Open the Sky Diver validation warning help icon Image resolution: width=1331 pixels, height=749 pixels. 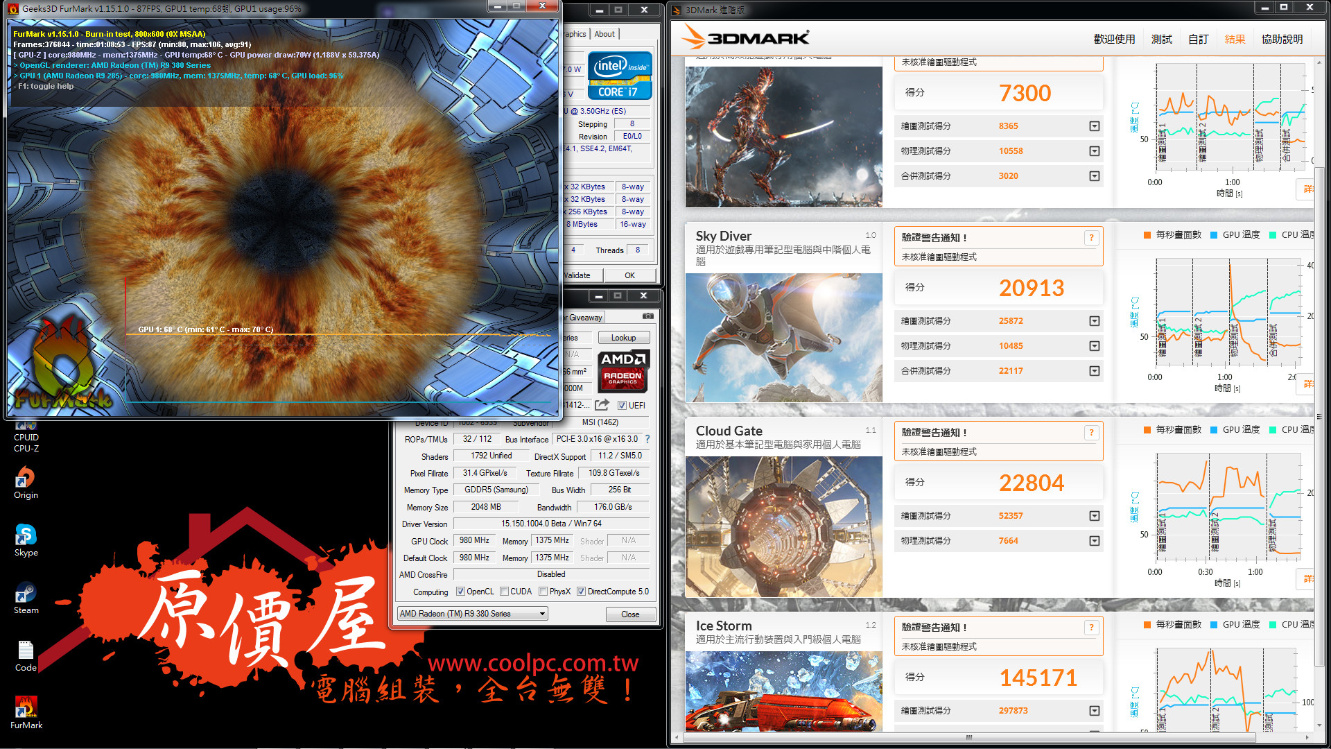tap(1091, 238)
